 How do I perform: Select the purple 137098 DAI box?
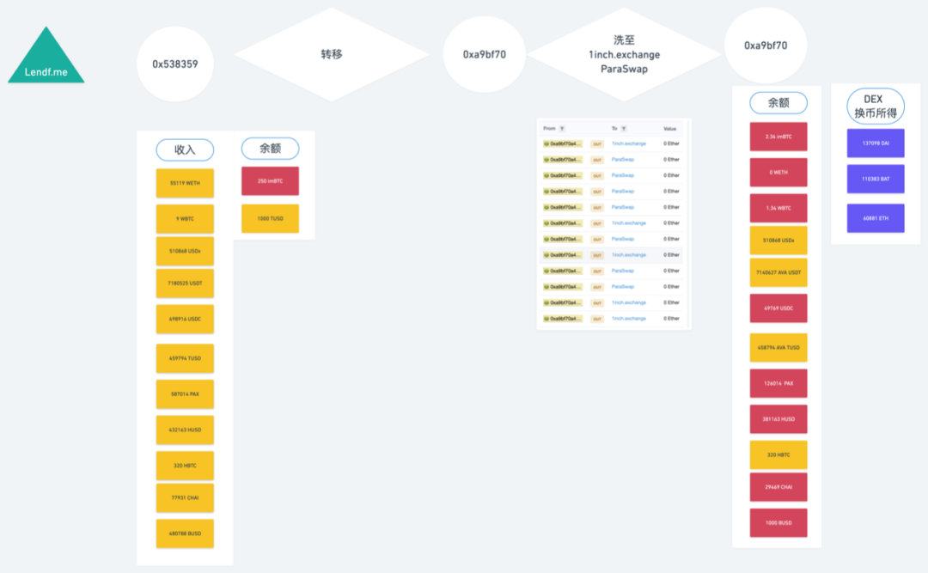click(x=876, y=143)
